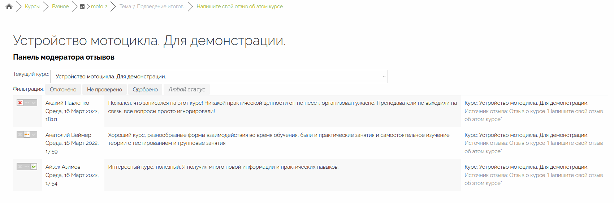Reject Айзек Азимов's review with X icon
This screenshot has width=614, height=203.
20,167
